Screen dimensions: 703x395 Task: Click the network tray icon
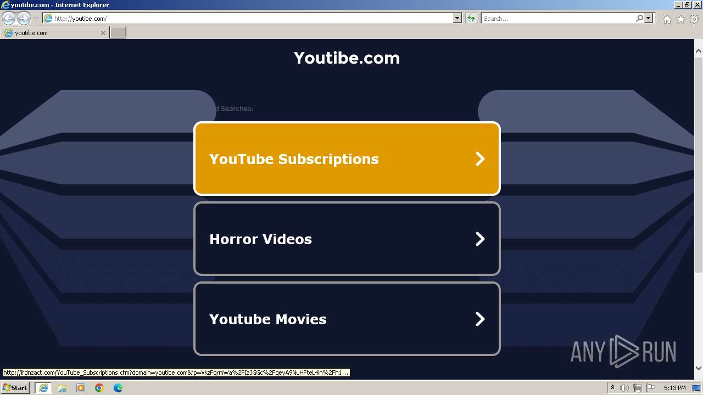point(638,388)
